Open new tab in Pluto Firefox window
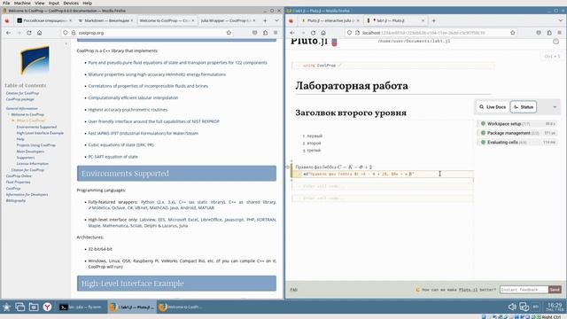 point(433,20)
